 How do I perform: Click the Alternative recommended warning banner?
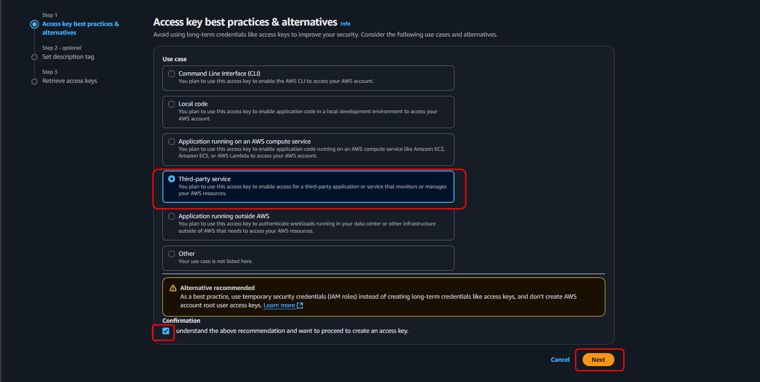pyautogui.click(x=383, y=297)
